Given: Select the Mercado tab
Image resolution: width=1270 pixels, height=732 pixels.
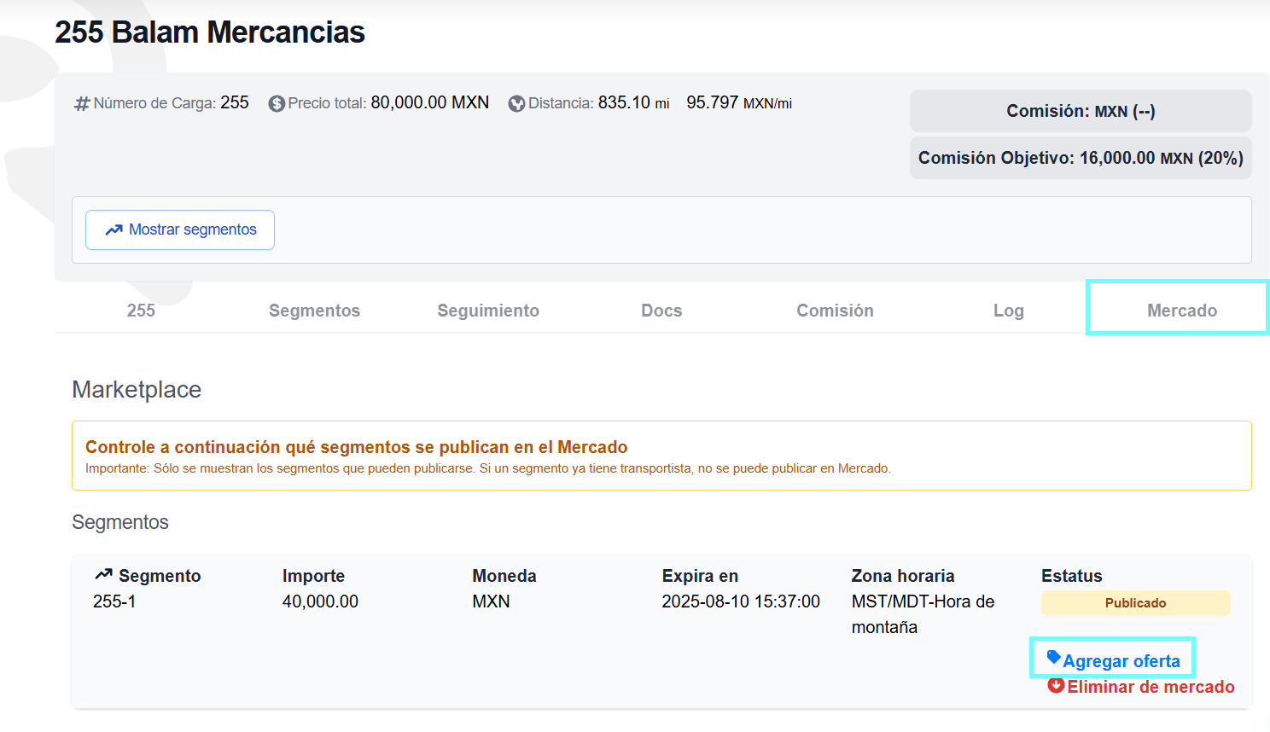Looking at the screenshot, I should click(1182, 311).
